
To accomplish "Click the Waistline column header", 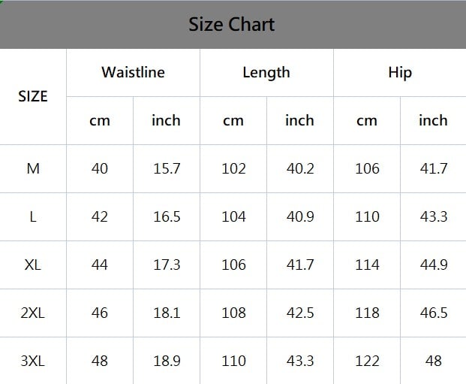I will click(133, 73).
